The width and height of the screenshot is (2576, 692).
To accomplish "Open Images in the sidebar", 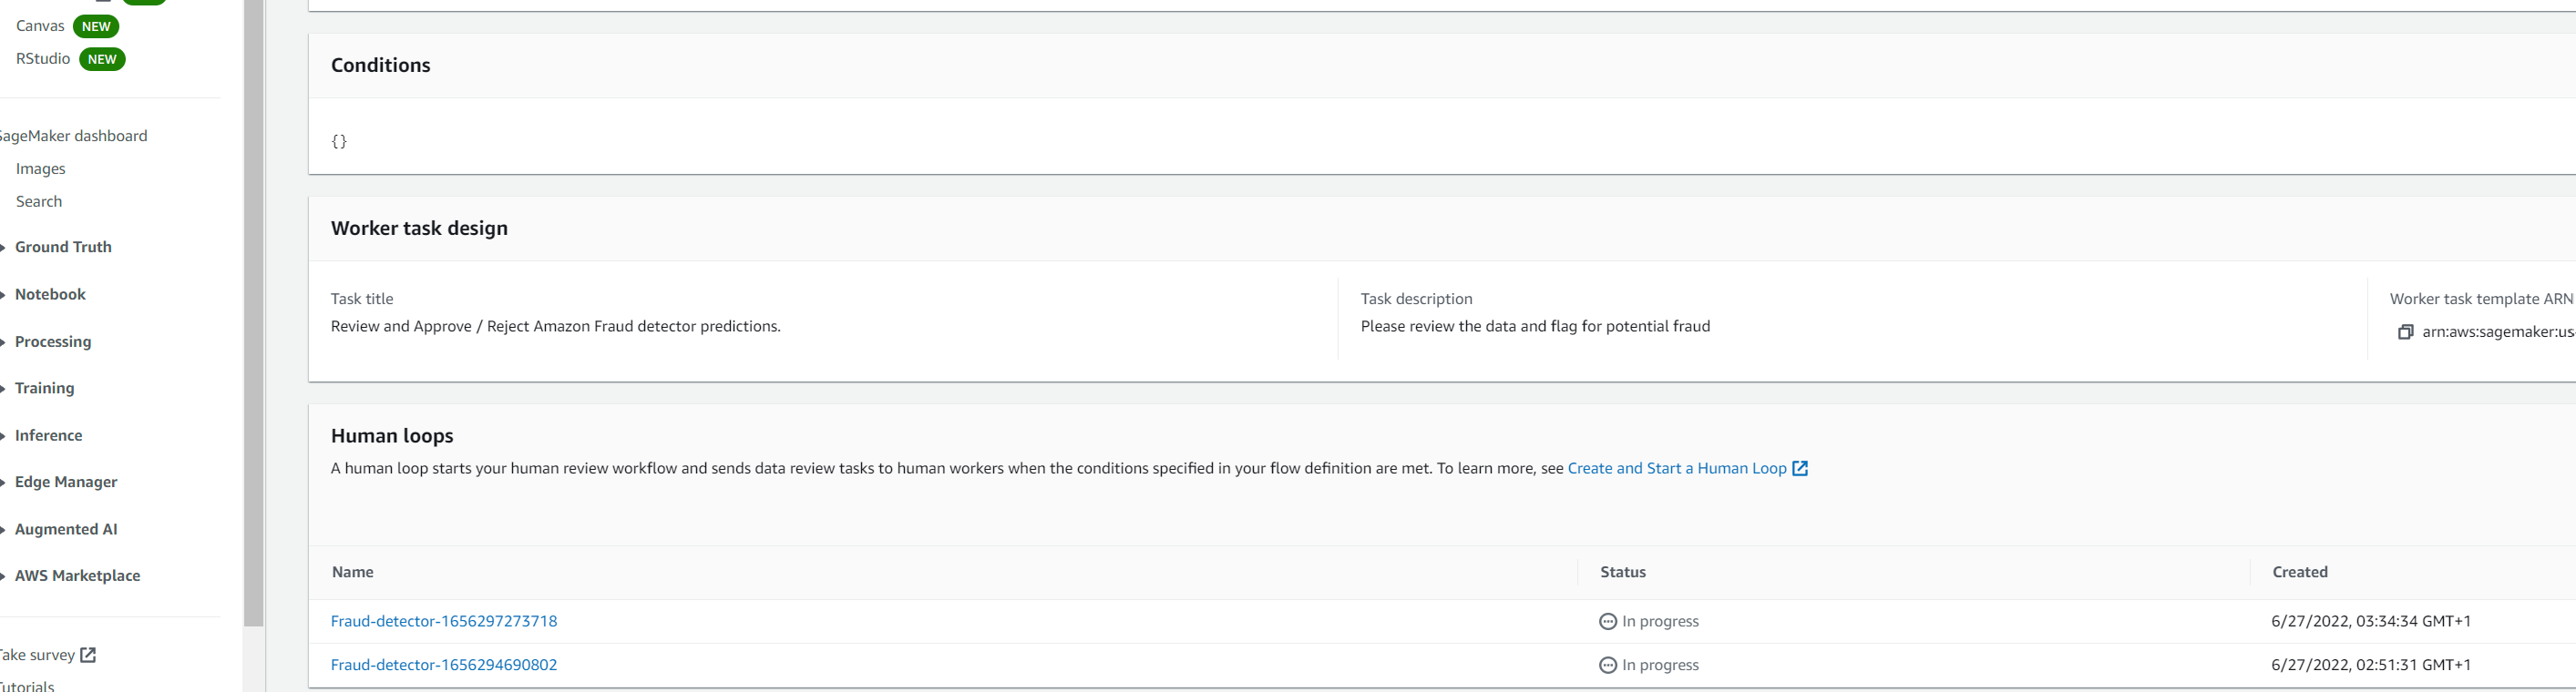I will pyautogui.click(x=40, y=168).
